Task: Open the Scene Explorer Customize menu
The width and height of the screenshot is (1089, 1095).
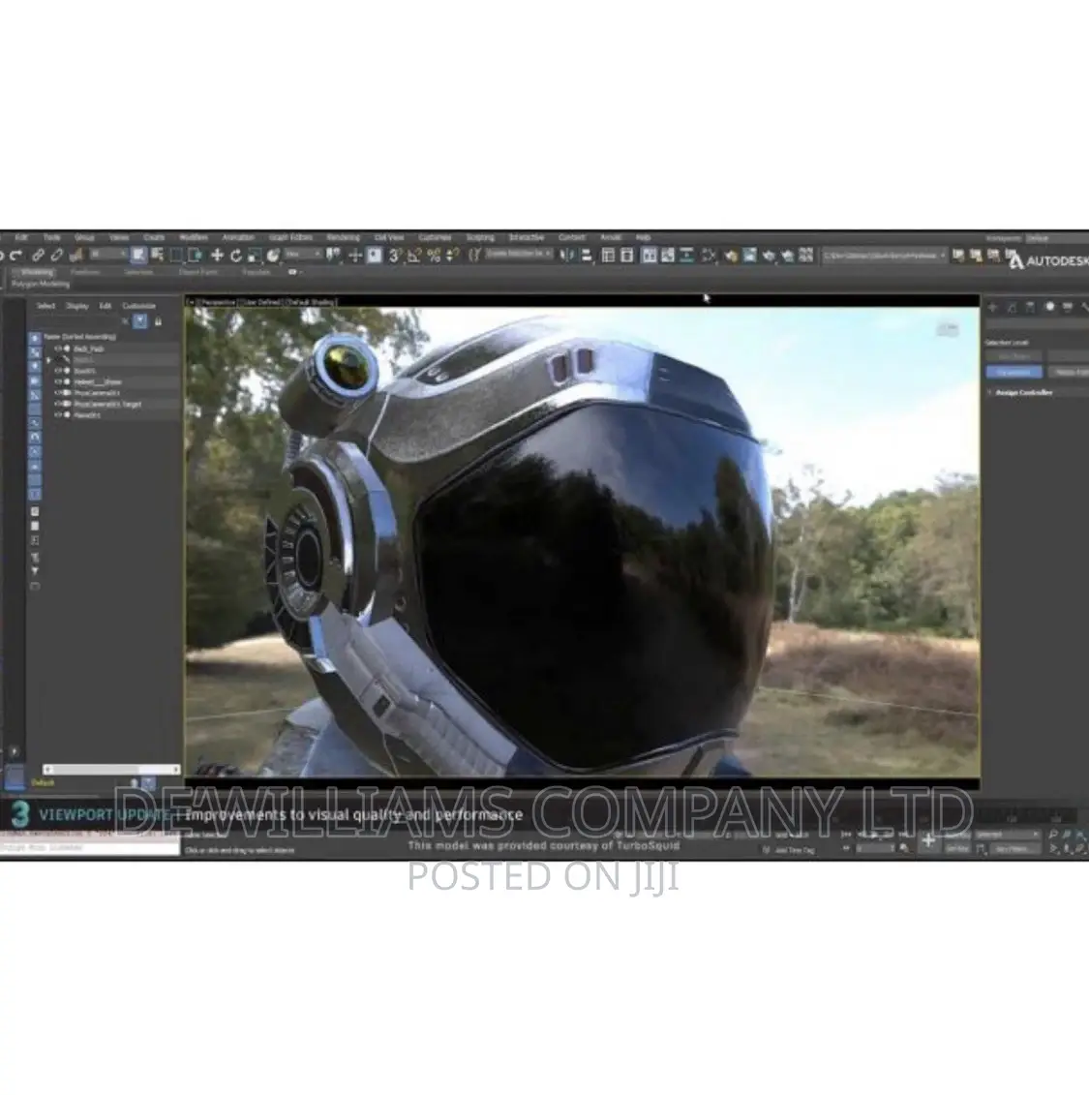Action: click(x=139, y=307)
